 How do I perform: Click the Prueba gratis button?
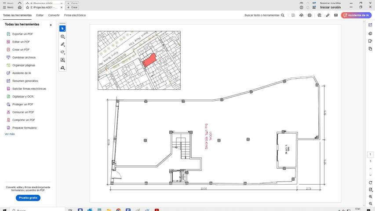[28, 198]
